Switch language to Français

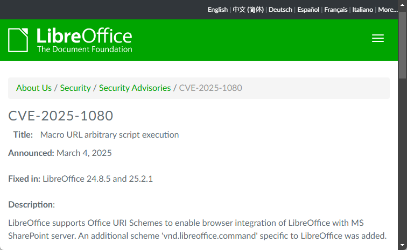(335, 10)
